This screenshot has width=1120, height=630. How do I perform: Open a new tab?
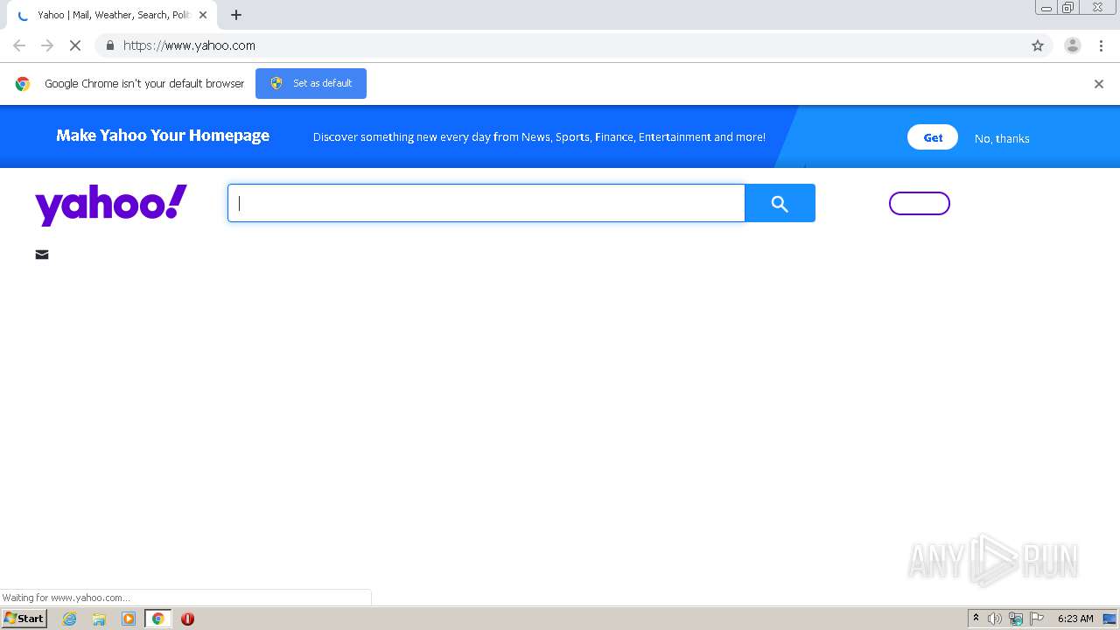236,15
